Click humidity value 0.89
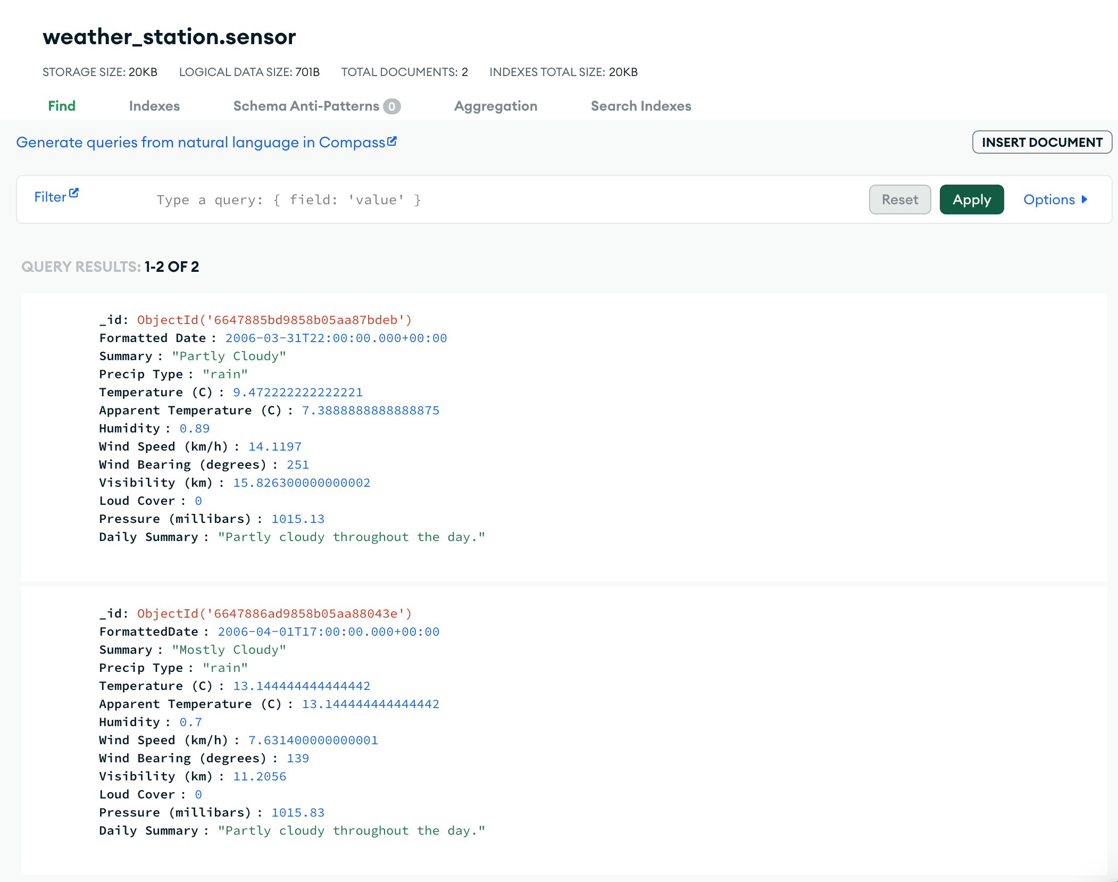Screen dimensions: 1118x882 (195, 428)
